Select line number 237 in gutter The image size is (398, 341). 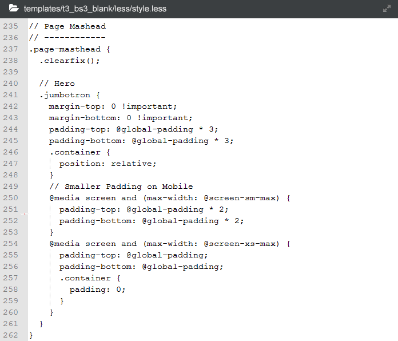tap(10, 49)
